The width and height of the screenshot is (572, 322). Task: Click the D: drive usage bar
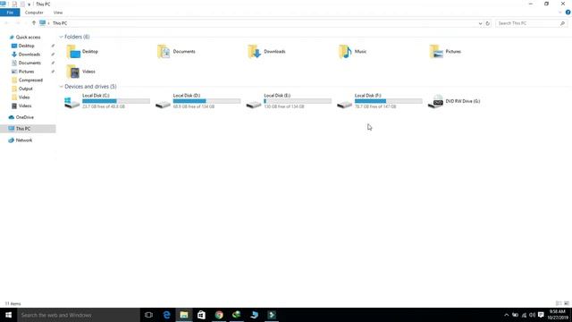coord(206,101)
